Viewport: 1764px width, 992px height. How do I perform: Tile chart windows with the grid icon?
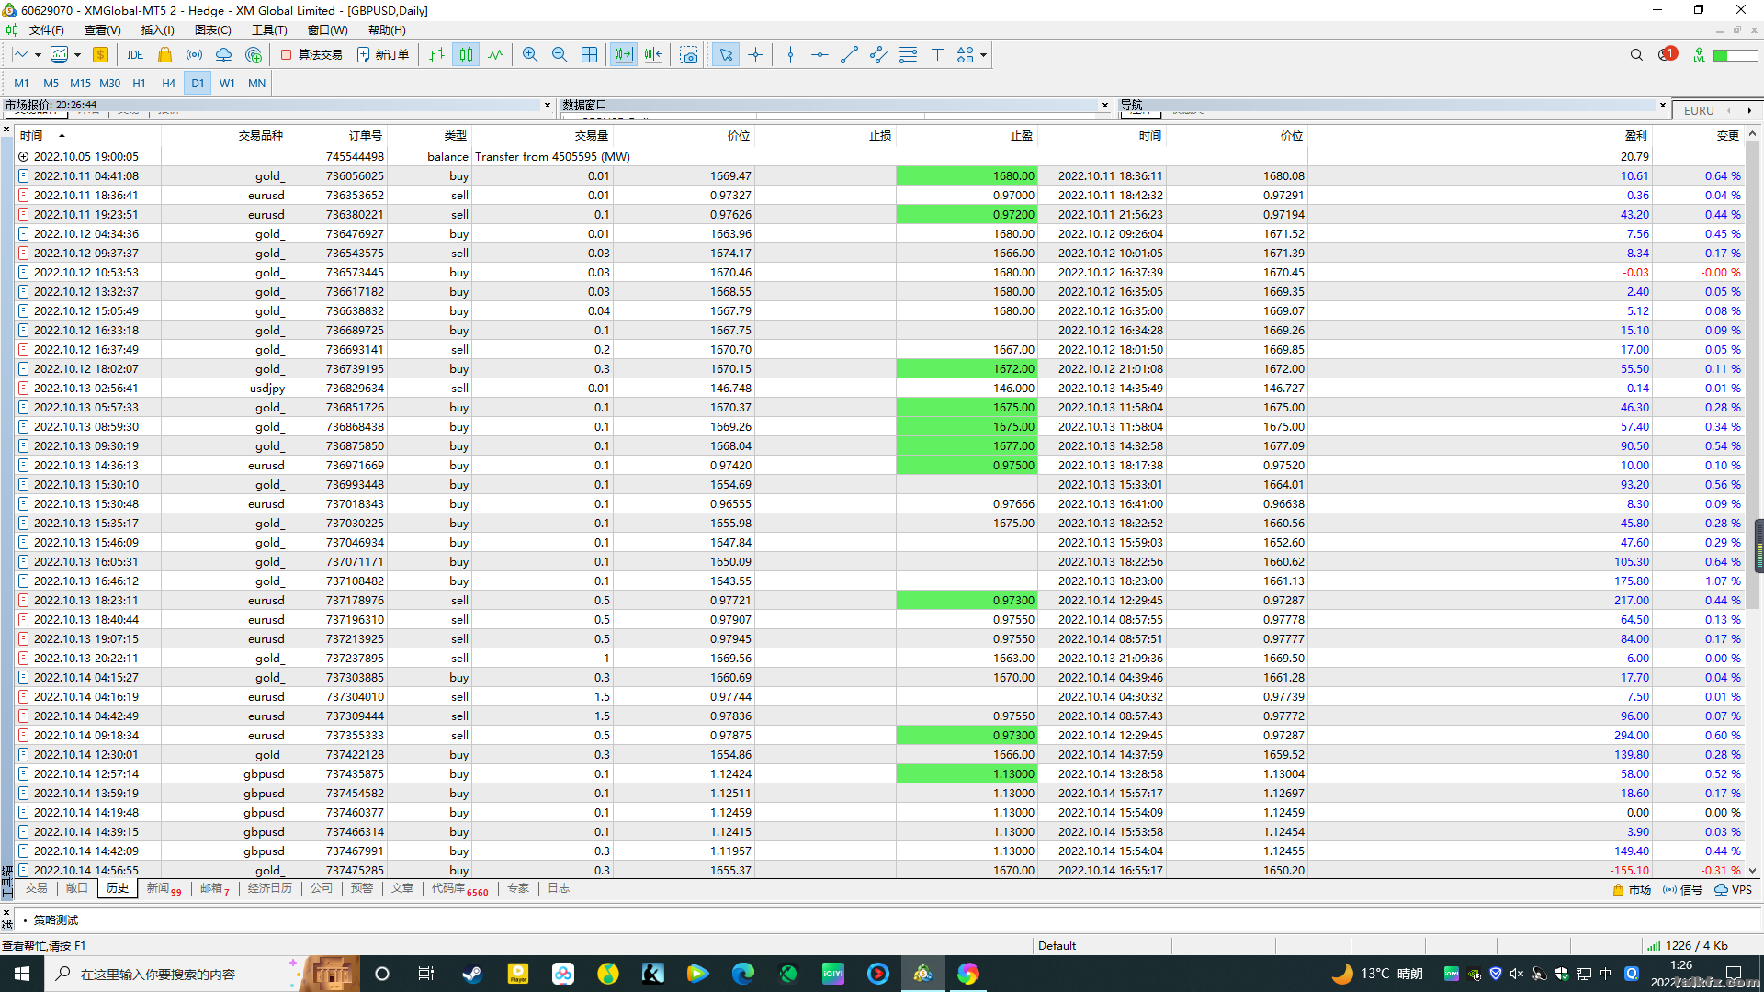(x=590, y=55)
